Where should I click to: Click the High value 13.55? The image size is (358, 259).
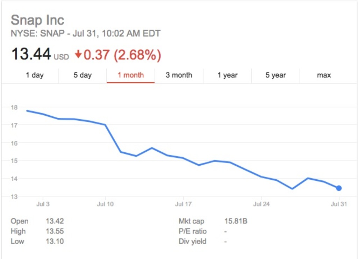click(56, 231)
